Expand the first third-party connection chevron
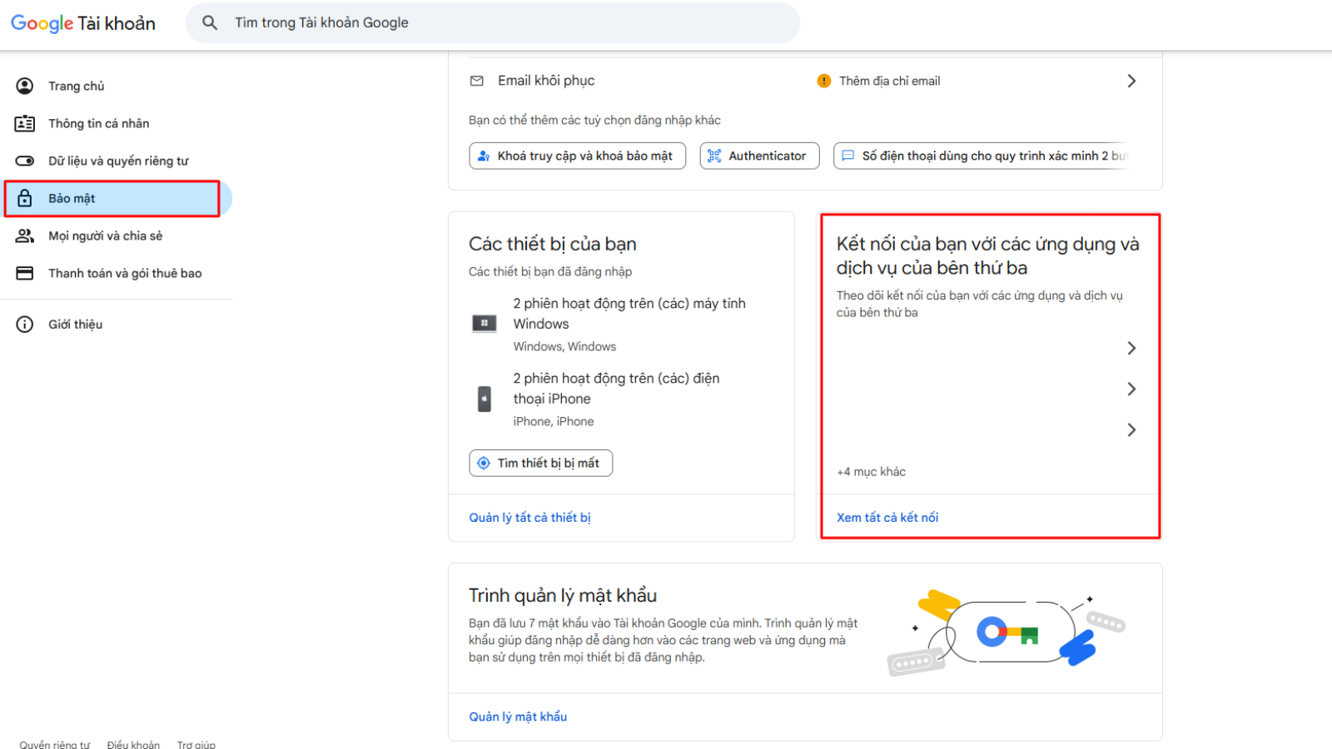1332x749 pixels. click(x=1131, y=348)
